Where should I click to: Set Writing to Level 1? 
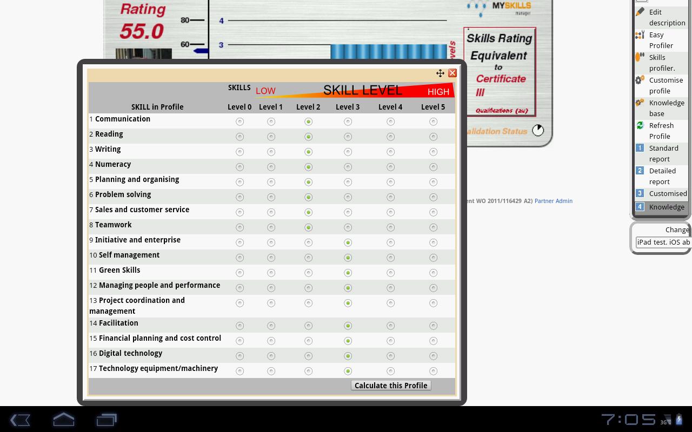tap(271, 152)
